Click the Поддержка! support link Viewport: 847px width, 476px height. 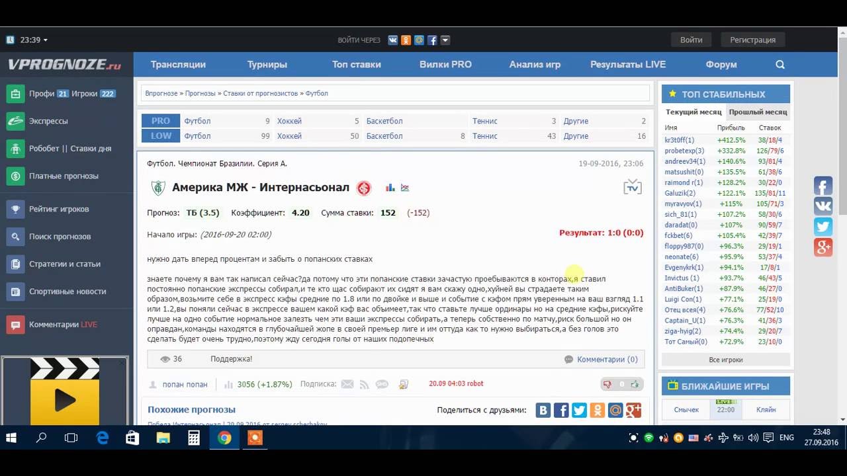pos(231,359)
